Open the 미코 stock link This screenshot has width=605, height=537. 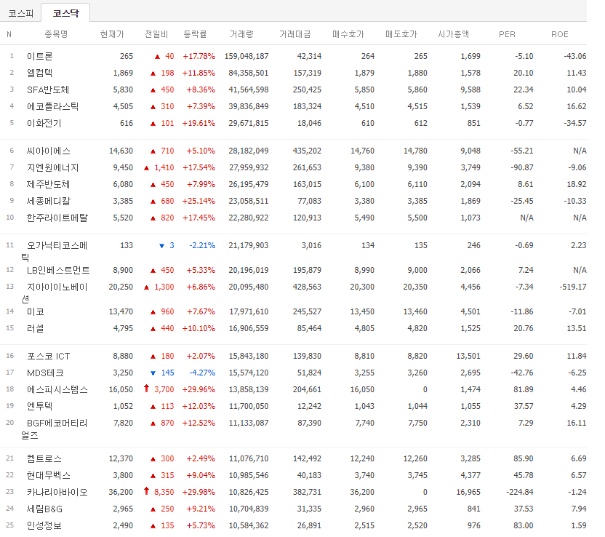35,311
